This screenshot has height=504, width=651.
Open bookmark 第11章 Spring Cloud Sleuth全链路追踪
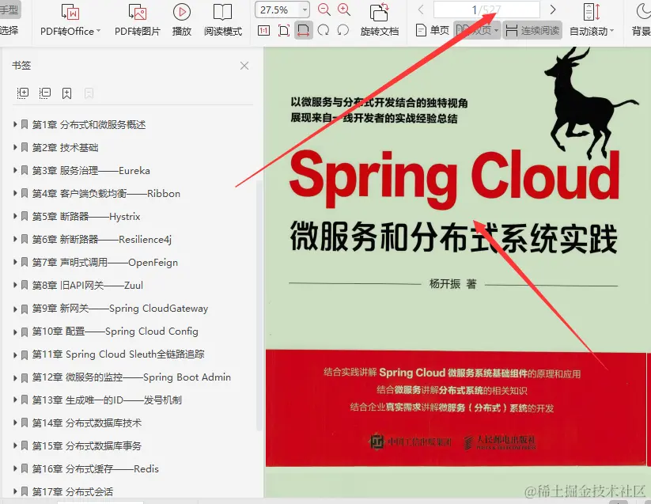pyautogui.click(x=119, y=354)
